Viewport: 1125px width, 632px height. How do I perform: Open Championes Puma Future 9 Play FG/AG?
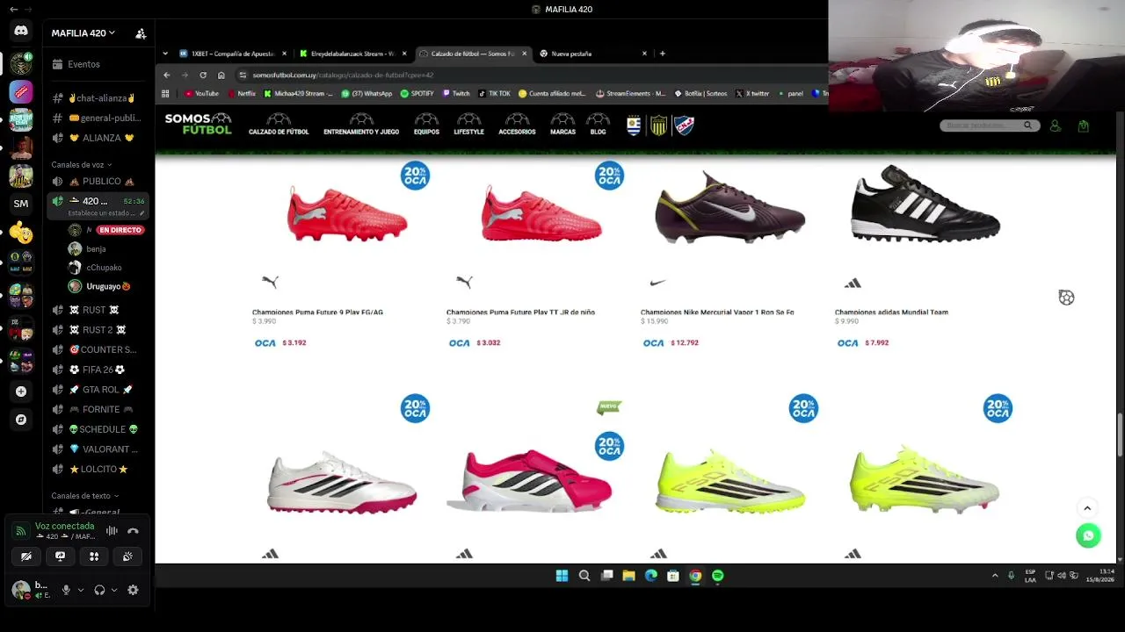(317, 312)
